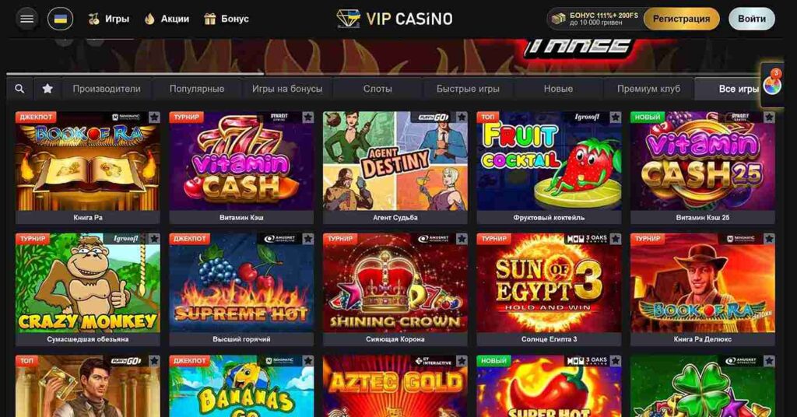797x417 pixels.
Task: Toggle favorite star on Sun of Egypt 3
Action: pyautogui.click(x=616, y=239)
